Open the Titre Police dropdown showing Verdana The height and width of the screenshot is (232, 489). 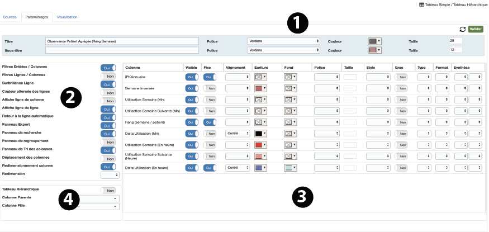283,41
